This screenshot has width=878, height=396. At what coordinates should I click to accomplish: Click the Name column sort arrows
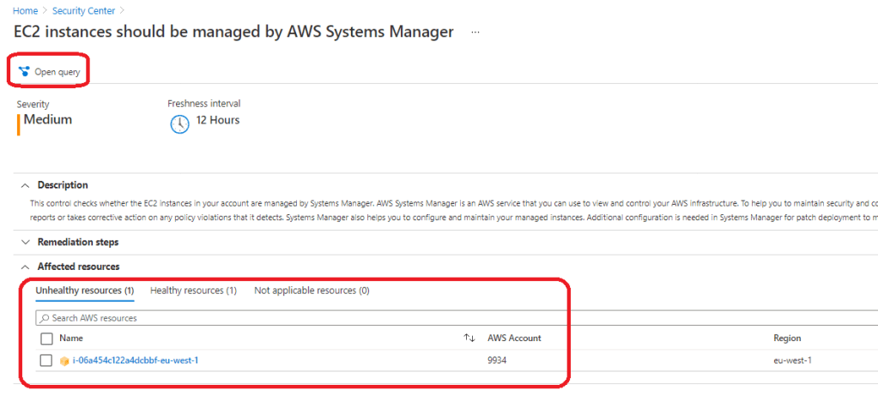coord(469,339)
